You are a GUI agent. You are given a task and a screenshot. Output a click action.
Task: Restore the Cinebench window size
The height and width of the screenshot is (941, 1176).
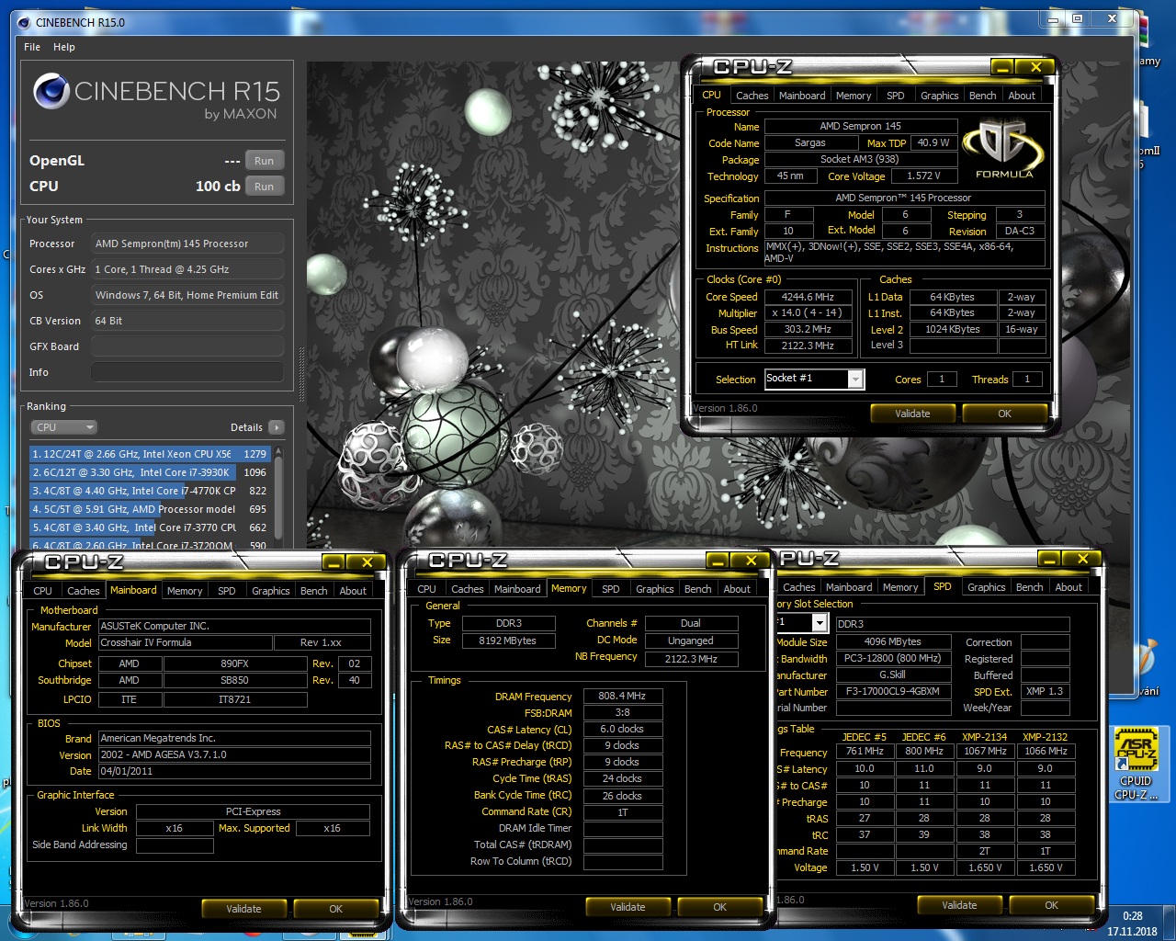click(1078, 18)
